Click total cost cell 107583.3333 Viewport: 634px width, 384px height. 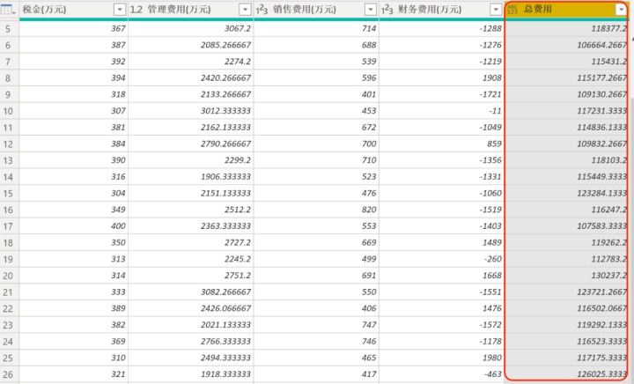[566, 226]
